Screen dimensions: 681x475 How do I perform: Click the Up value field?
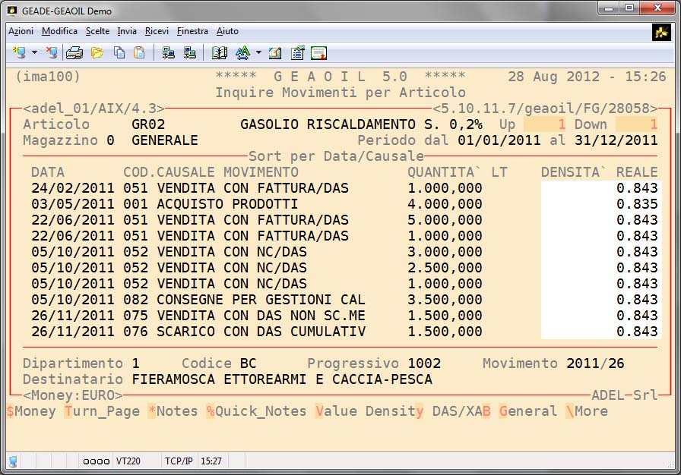[x=545, y=124]
